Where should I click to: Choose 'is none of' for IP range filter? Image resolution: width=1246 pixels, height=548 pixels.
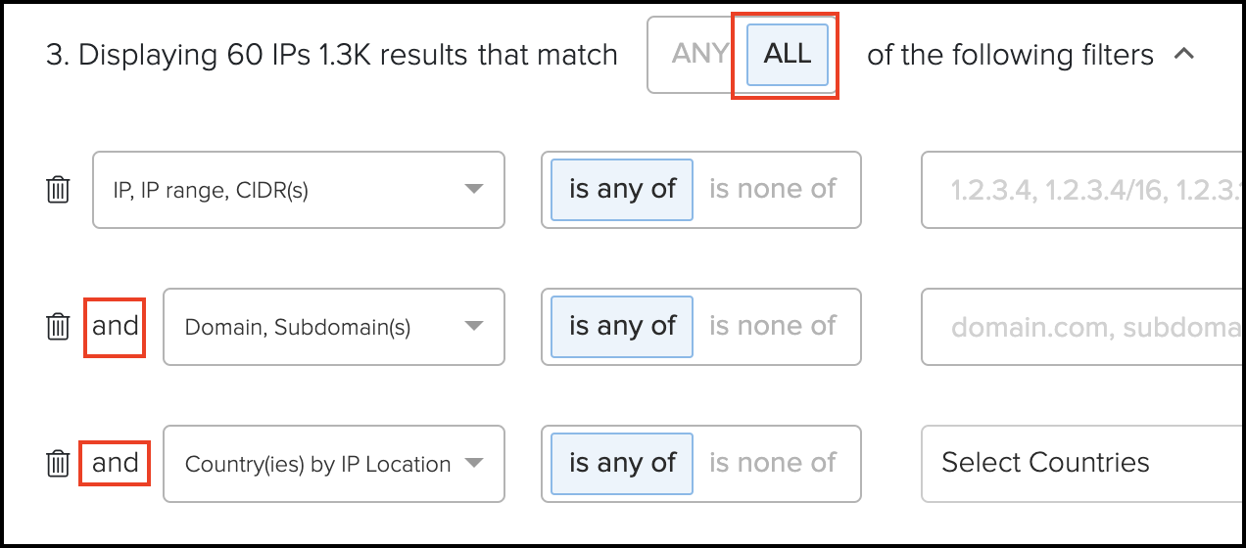click(x=773, y=189)
